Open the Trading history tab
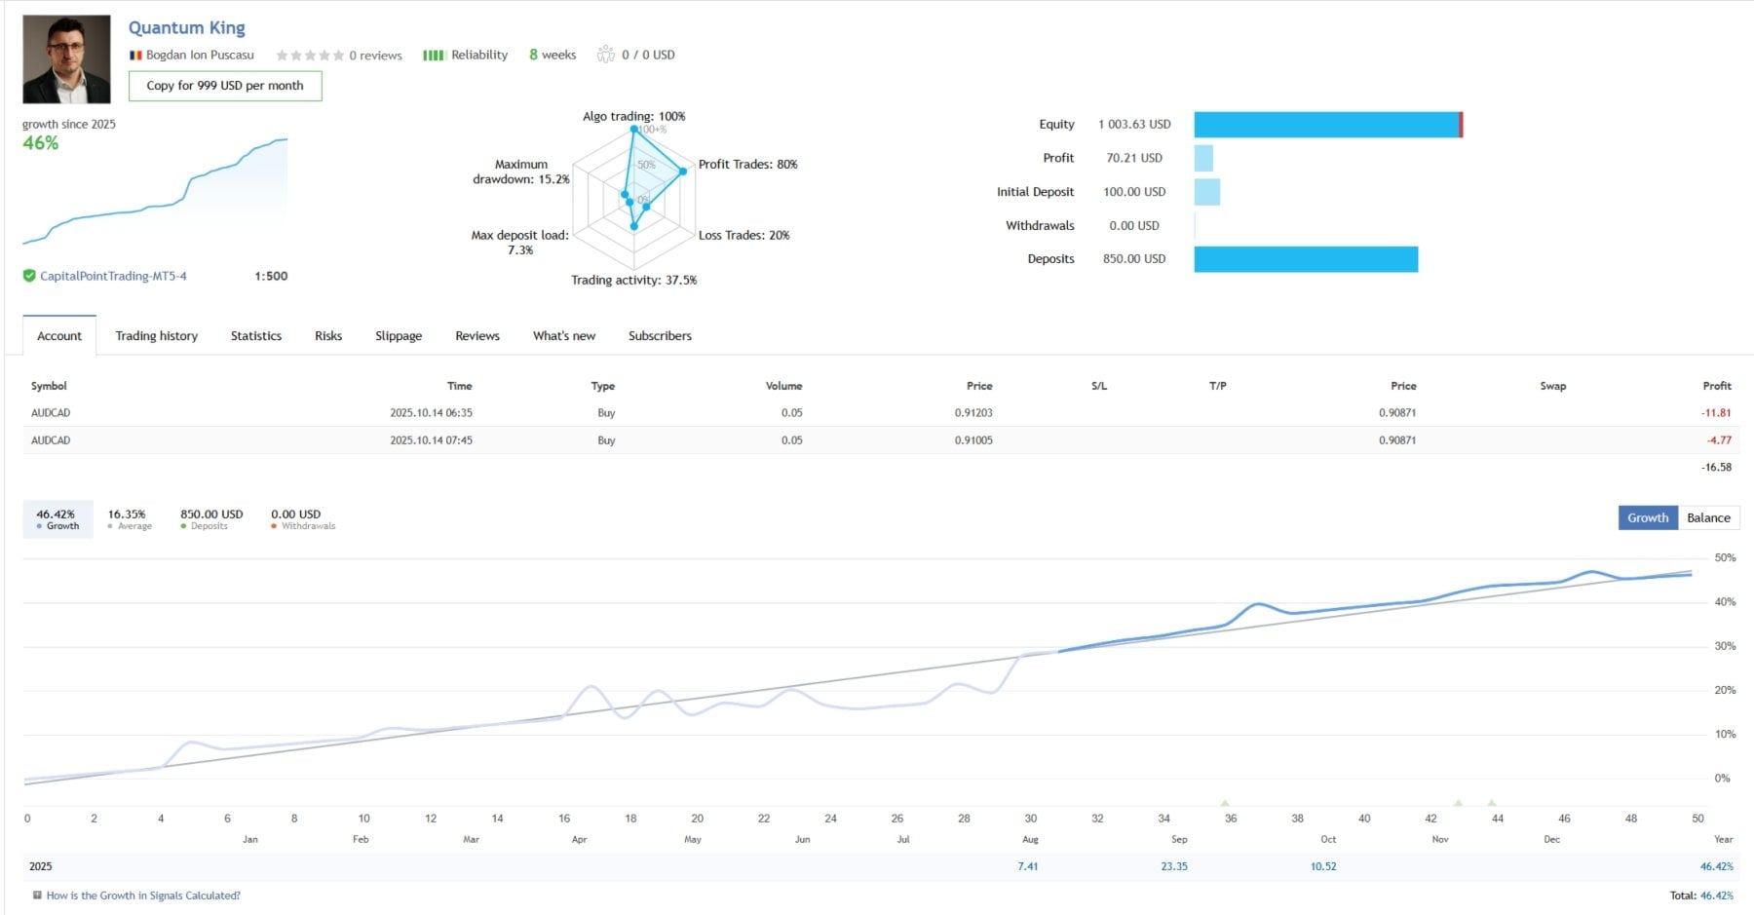 point(156,335)
